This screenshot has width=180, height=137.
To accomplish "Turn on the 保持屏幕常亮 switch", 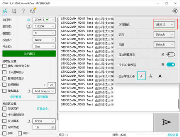I will click(171, 54).
